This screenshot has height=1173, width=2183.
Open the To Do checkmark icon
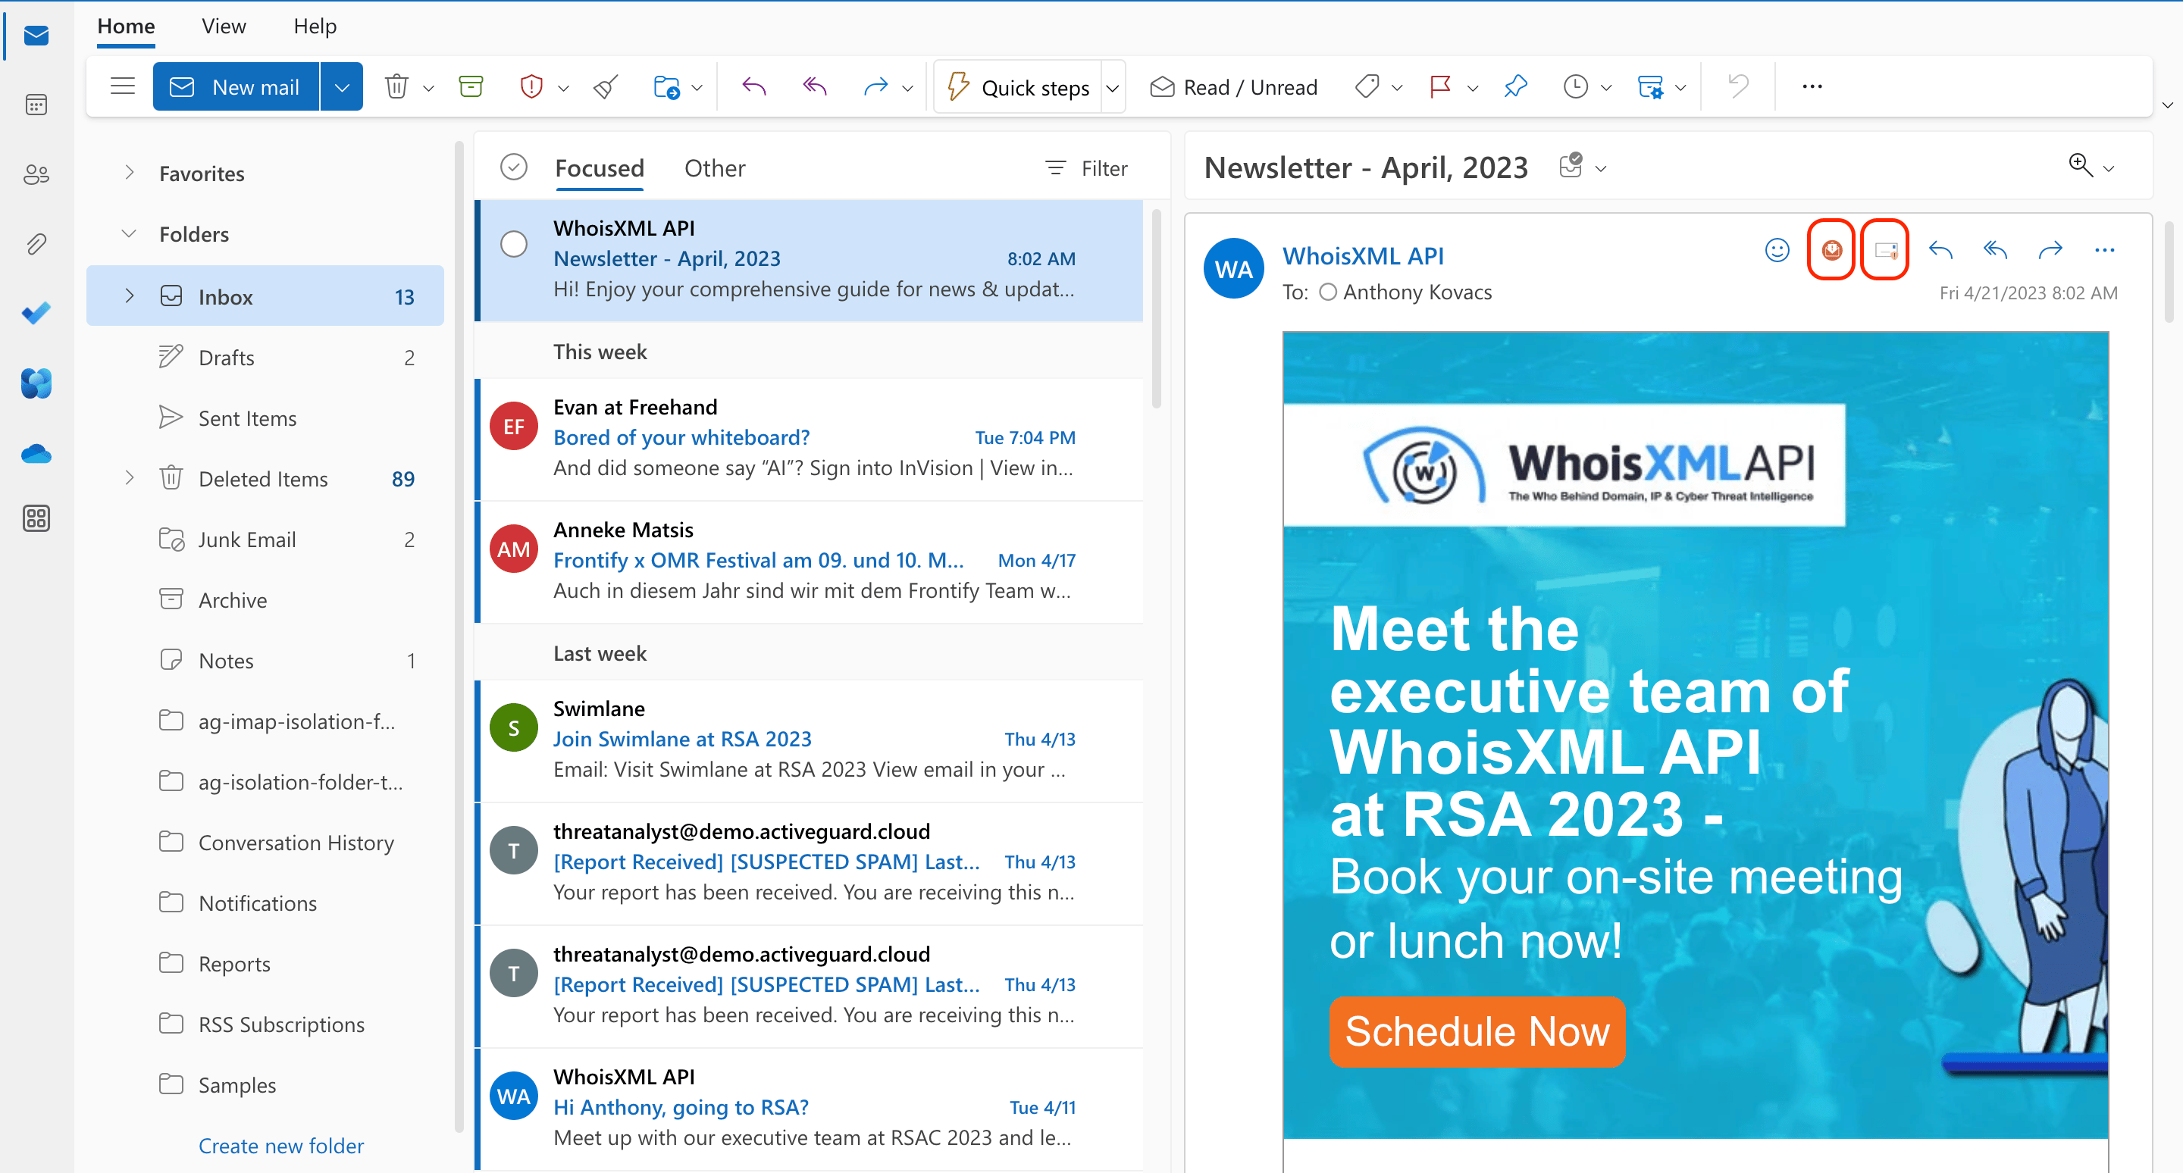36,314
